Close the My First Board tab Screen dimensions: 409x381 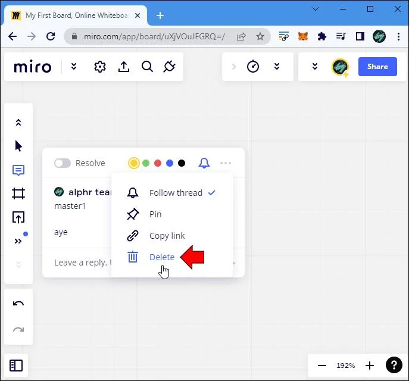tap(138, 15)
